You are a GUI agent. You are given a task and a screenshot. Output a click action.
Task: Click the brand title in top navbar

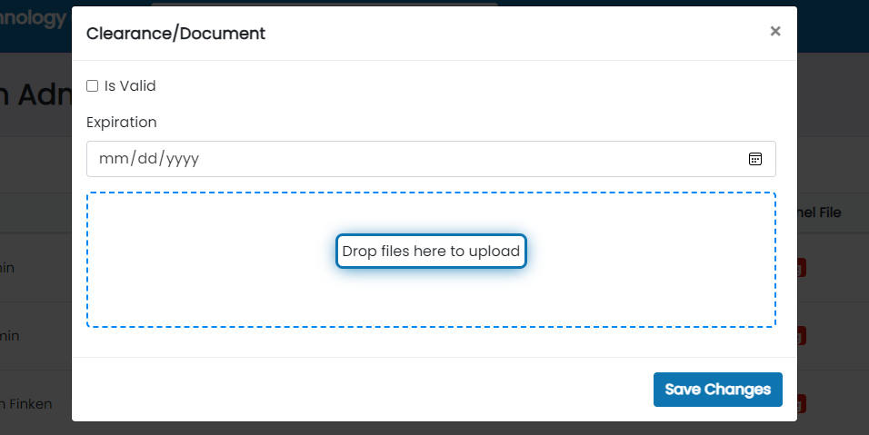click(34, 18)
